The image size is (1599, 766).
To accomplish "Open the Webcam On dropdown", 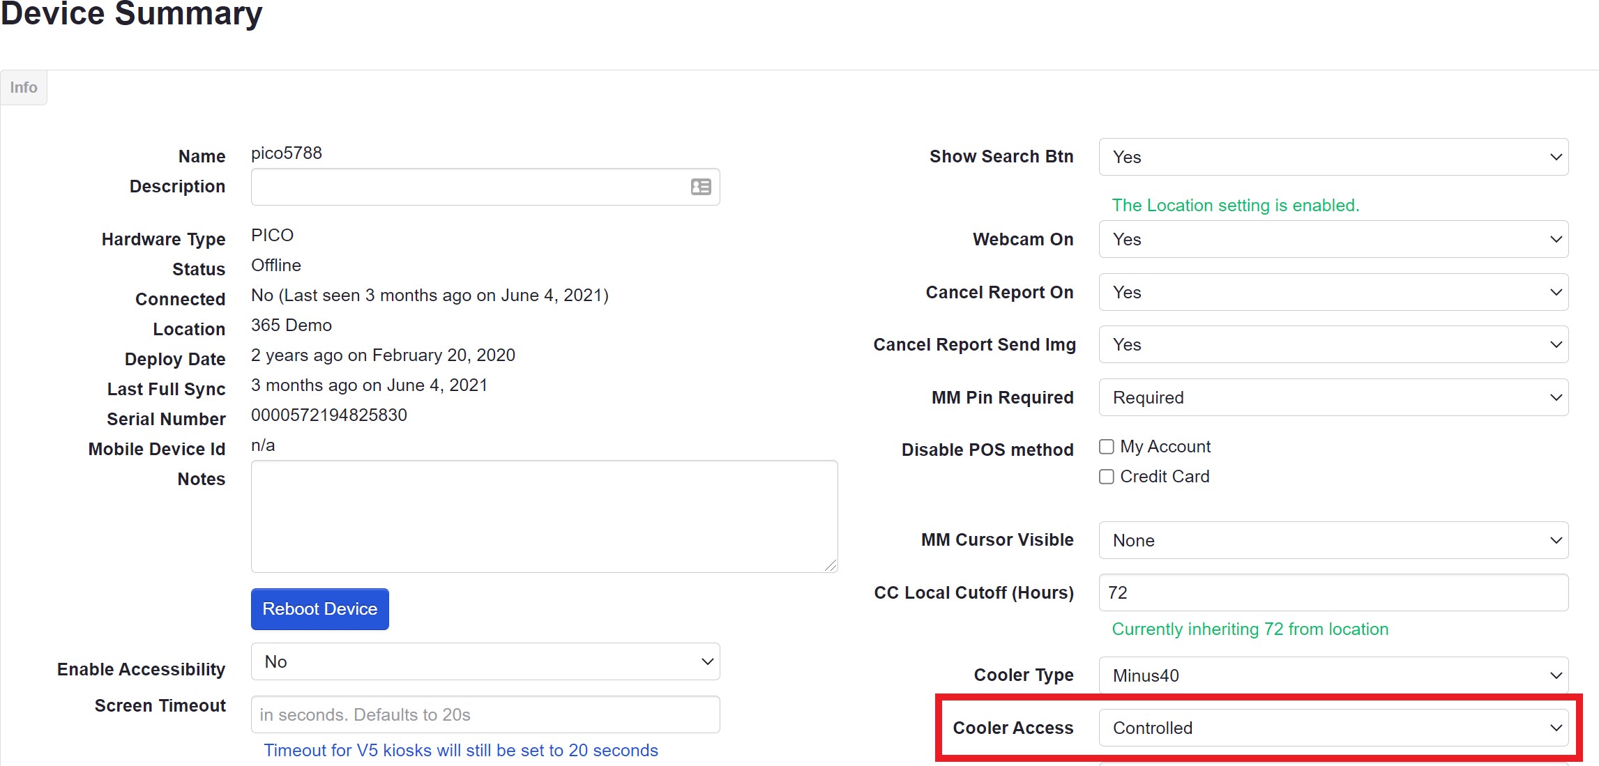I will pyautogui.click(x=1333, y=239).
